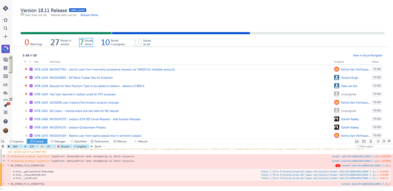Switch to the Style Editor tab

79,141
